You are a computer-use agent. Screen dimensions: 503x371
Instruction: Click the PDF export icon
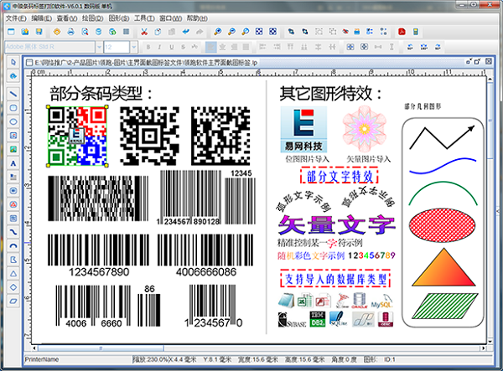point(402,32)
